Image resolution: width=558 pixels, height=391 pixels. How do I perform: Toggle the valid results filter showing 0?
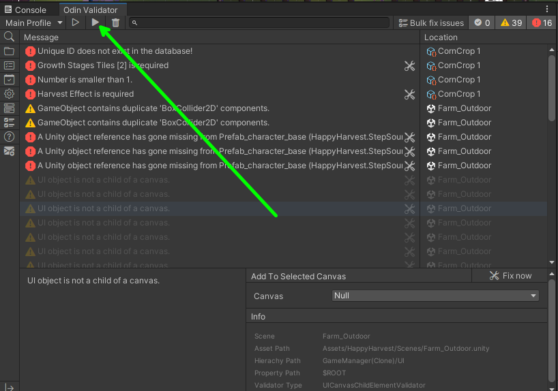[482, 22]
